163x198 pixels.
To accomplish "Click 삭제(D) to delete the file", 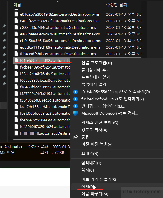I will coord(88,187).
